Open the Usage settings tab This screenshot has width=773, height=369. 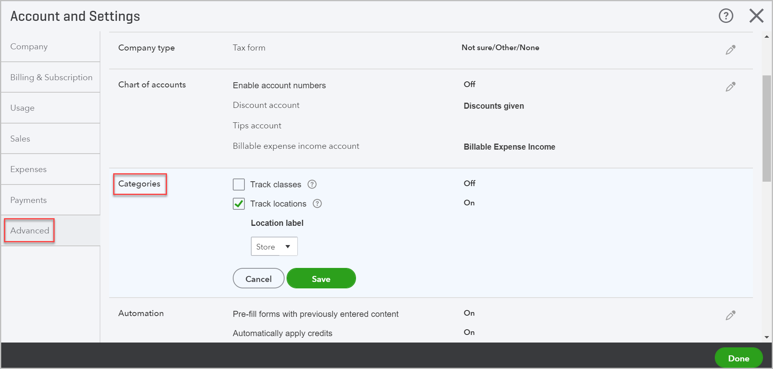[51, 108]
